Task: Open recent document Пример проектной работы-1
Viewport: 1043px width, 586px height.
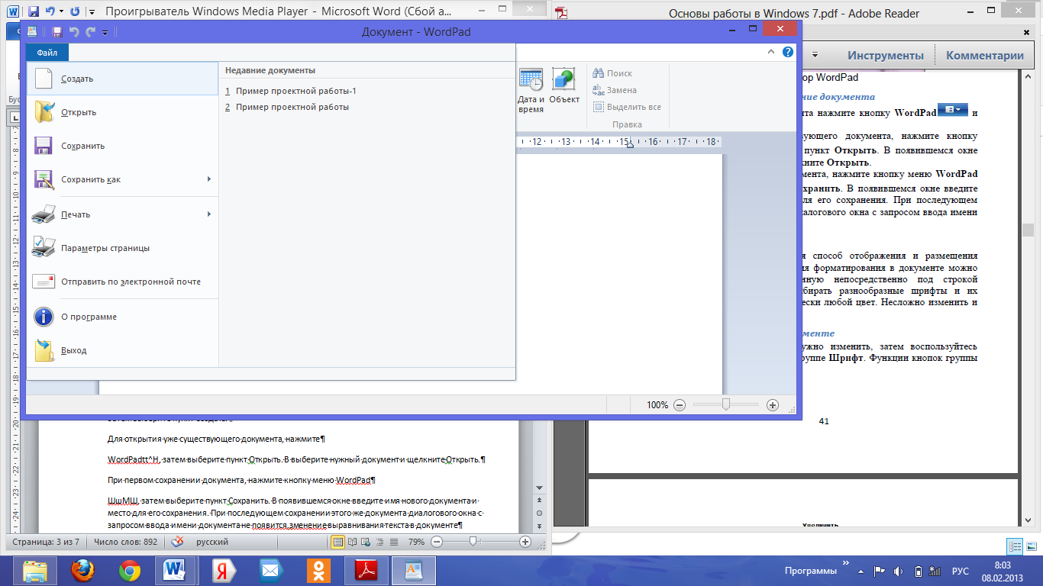Action: (x=296, y=91)
